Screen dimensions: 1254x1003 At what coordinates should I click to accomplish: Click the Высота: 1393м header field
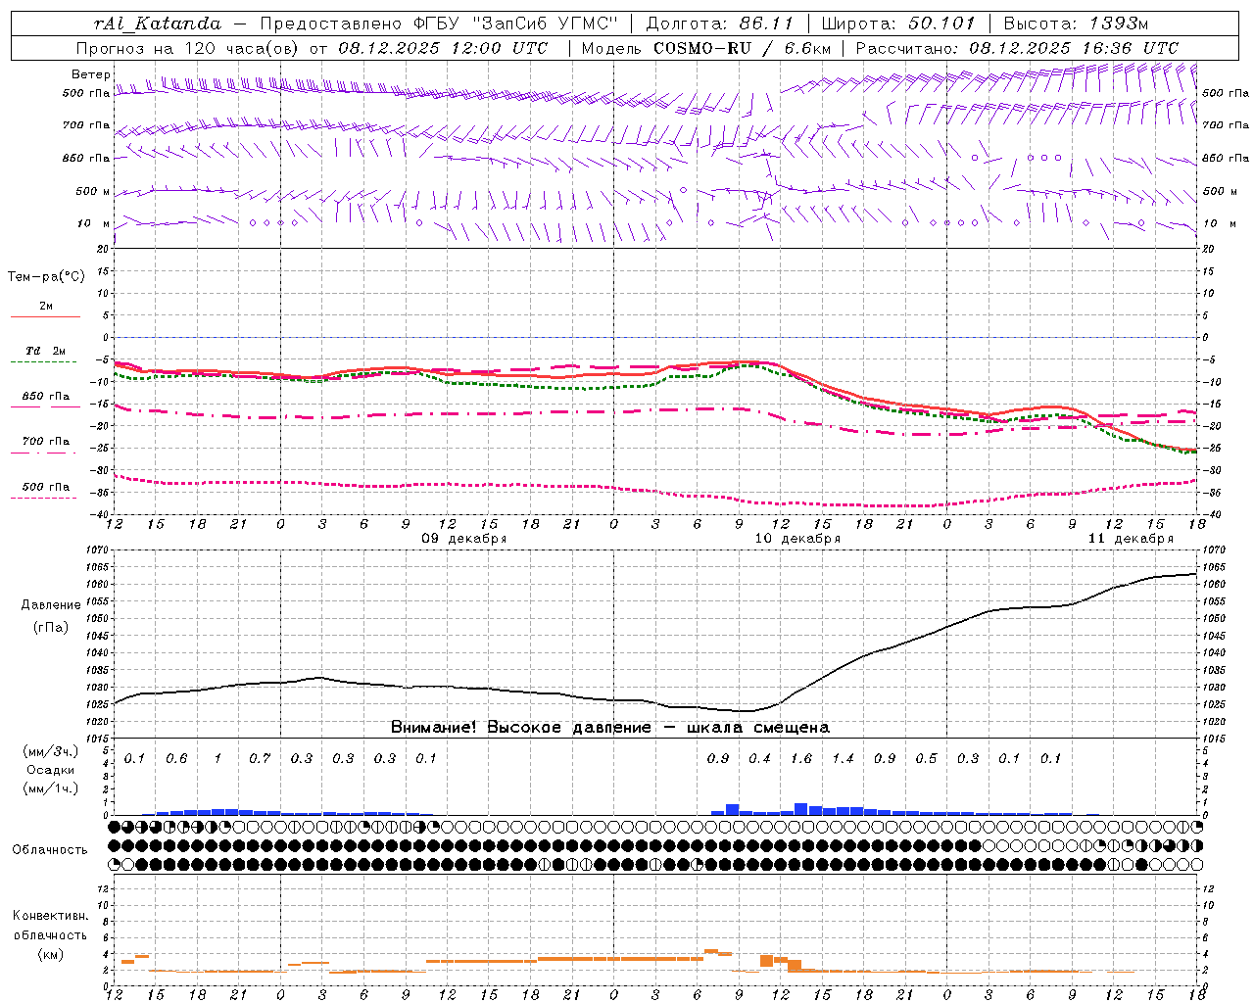pyautogui.click(x=1076, y=24)
